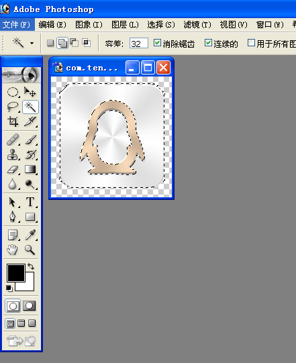Open the 图层(L) Layer menu
This screenshot has height=363, width=296.
[125, 25]
